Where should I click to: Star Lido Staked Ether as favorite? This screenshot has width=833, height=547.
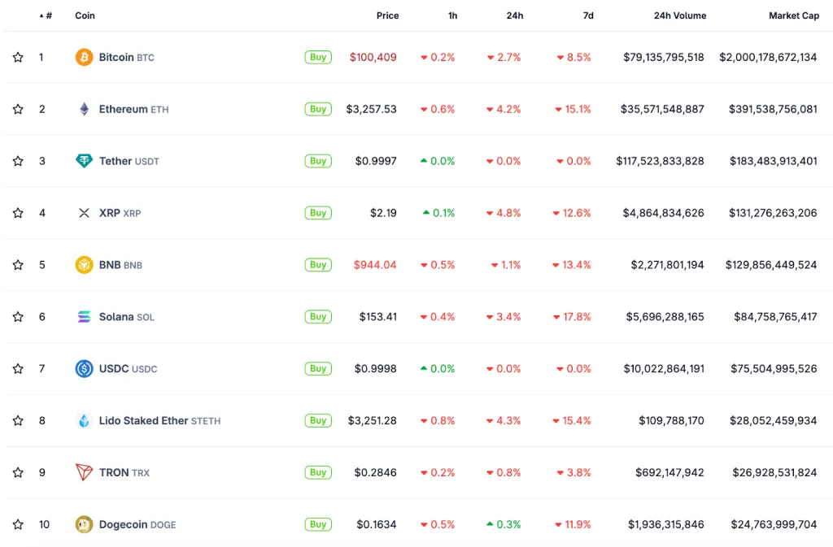click(x=18, y=421)
